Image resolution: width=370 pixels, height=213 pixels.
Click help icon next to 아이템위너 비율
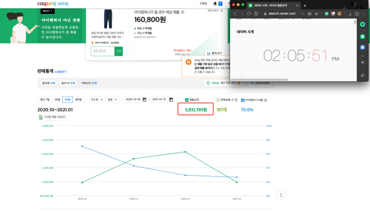tap(265, 100)
